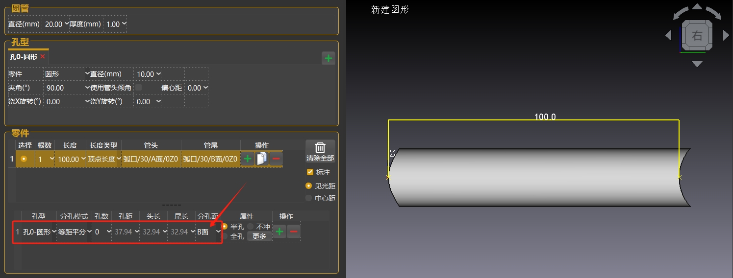Viewport: 733px width, 278px height.
Task: Click the 100.0 dimension label
Action: click(x=545, y=117)
